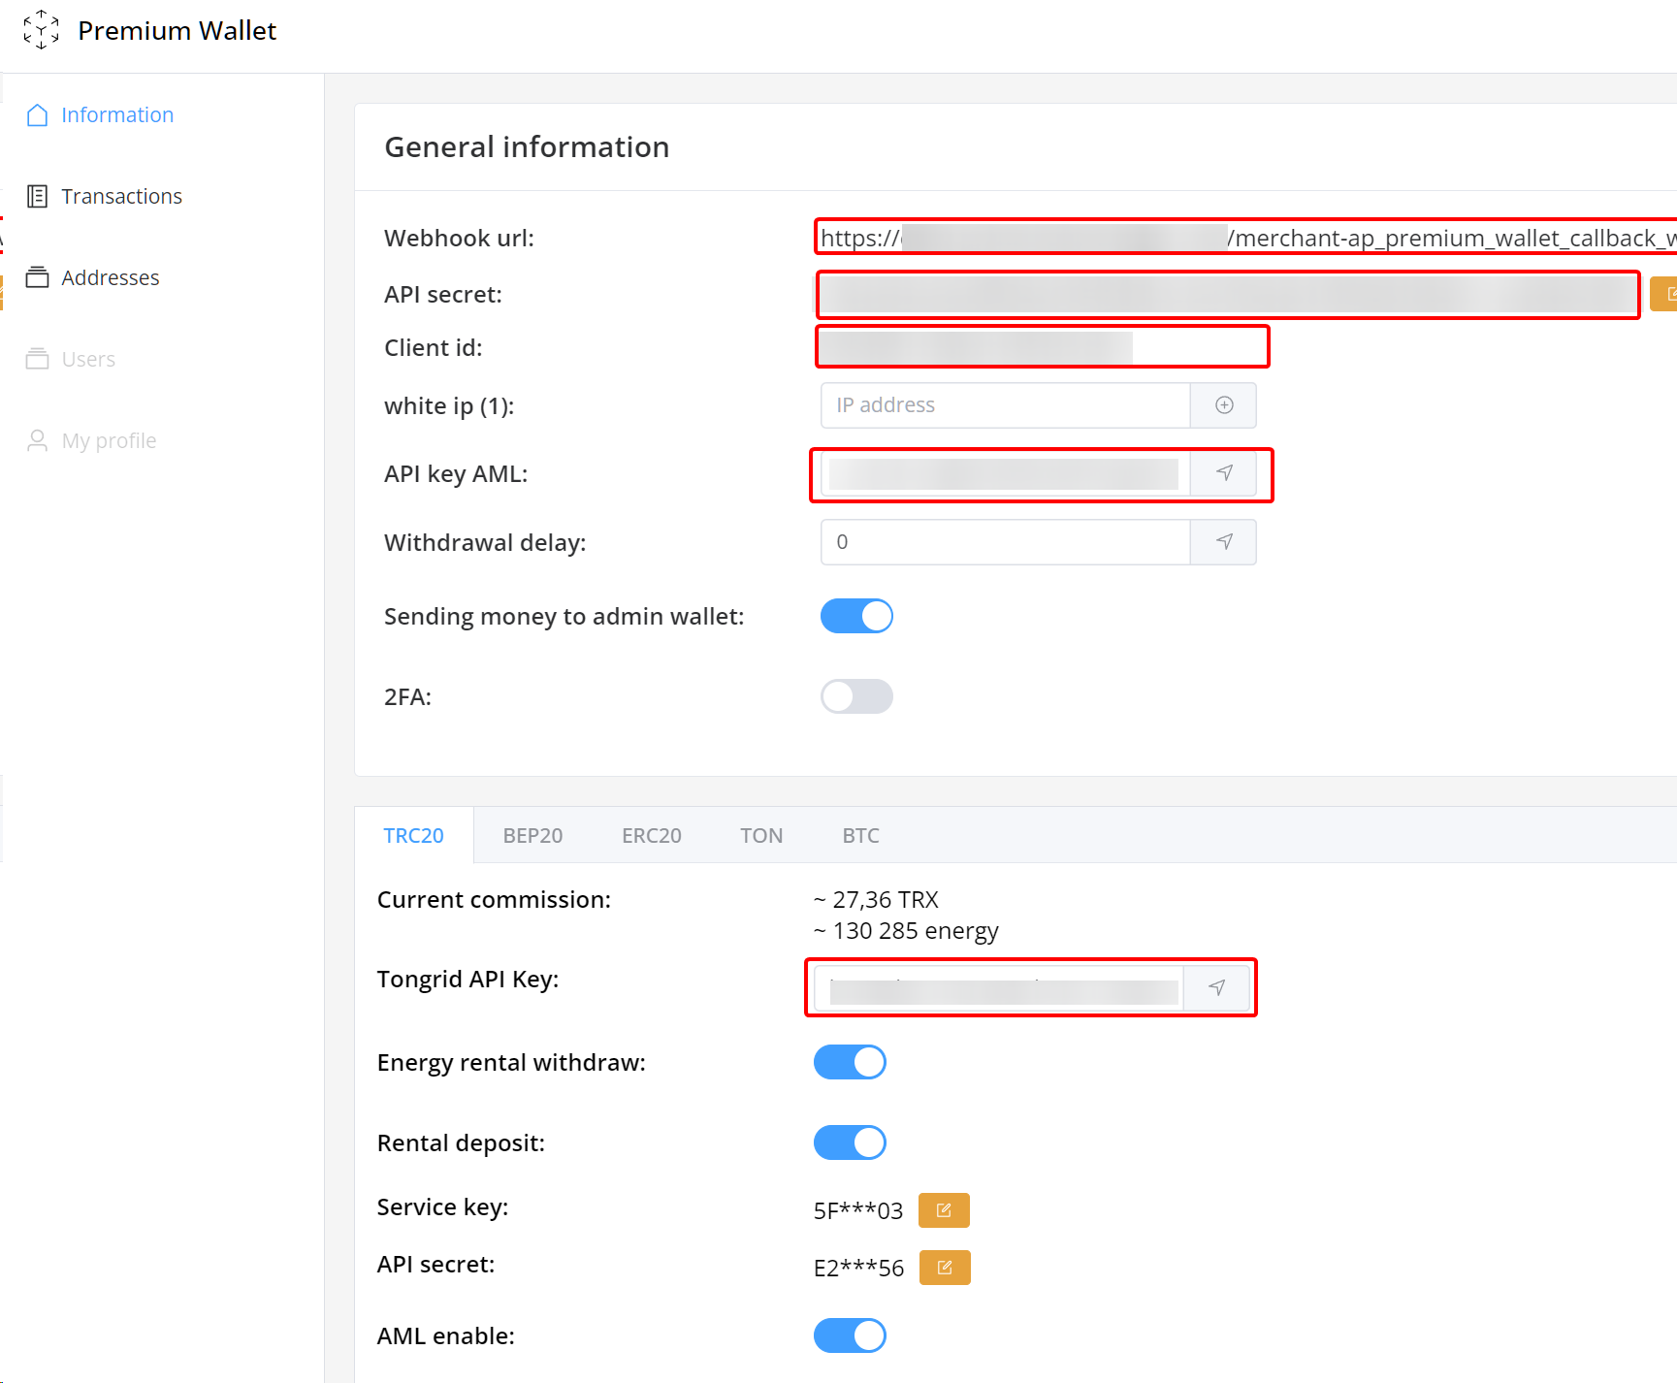The height and width of the screenshot is (1383, 1677).
Task: Edit the general API secret
Action: tap(1666, 294)
